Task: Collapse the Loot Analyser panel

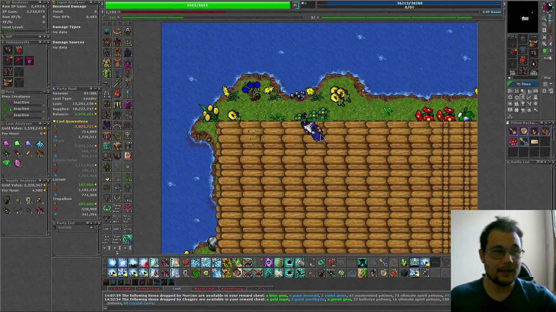Action: pos(44,123)
